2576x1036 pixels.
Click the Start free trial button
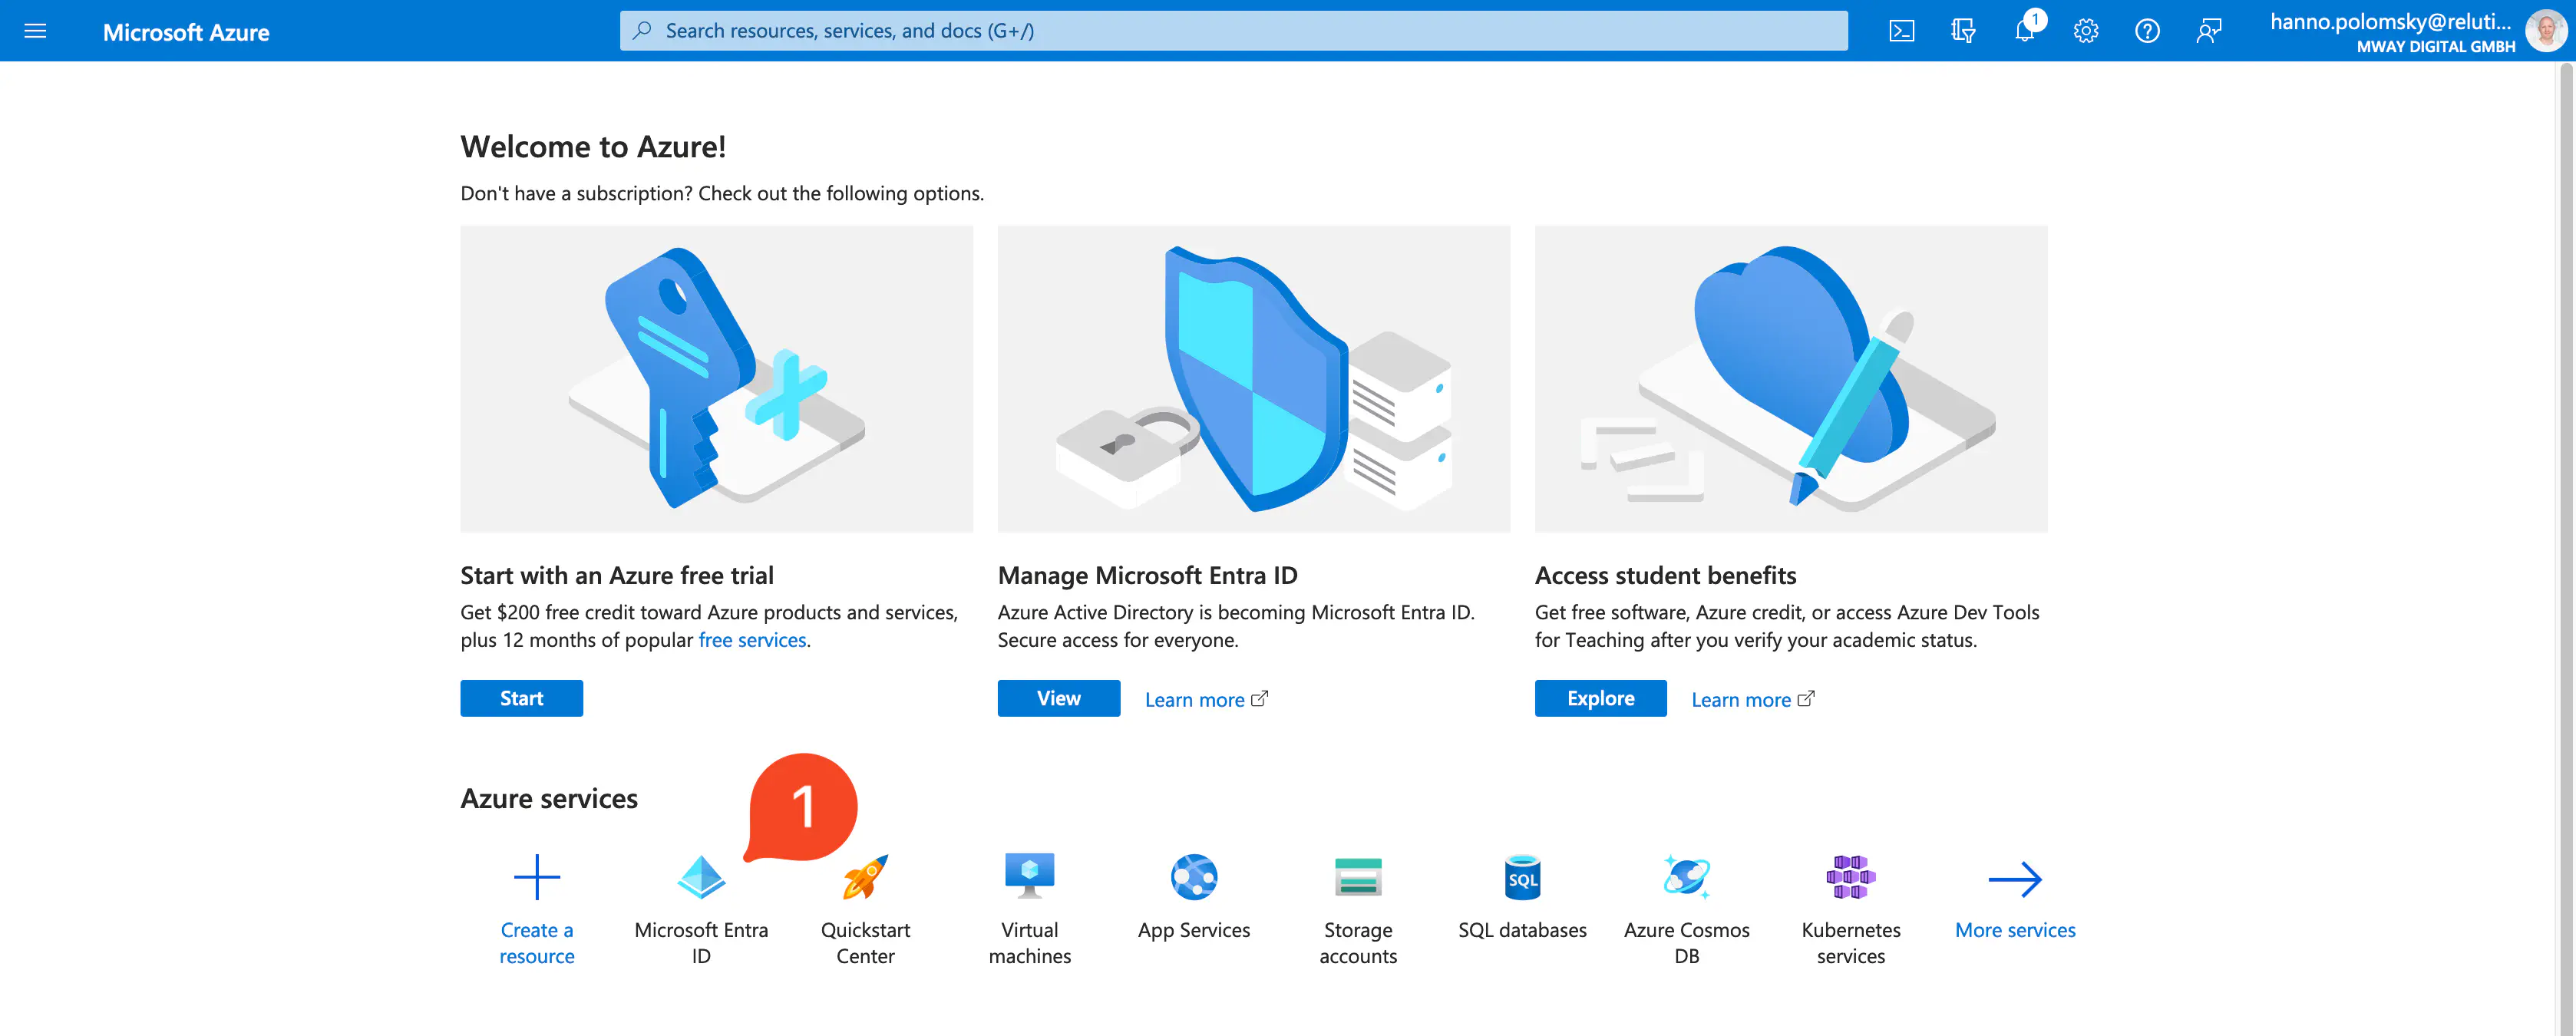(x=521, y=698)
